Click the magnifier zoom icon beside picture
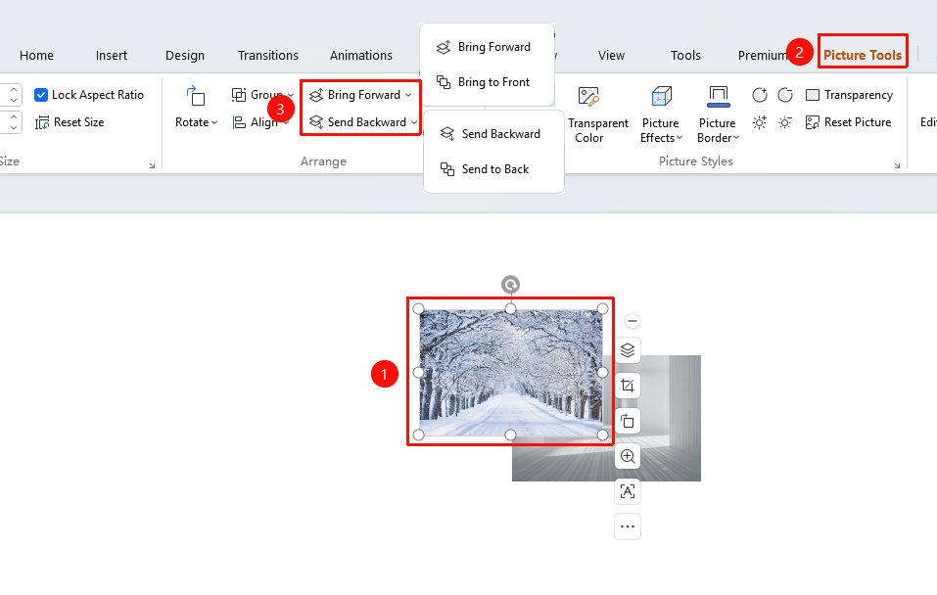 pos(628,456)
